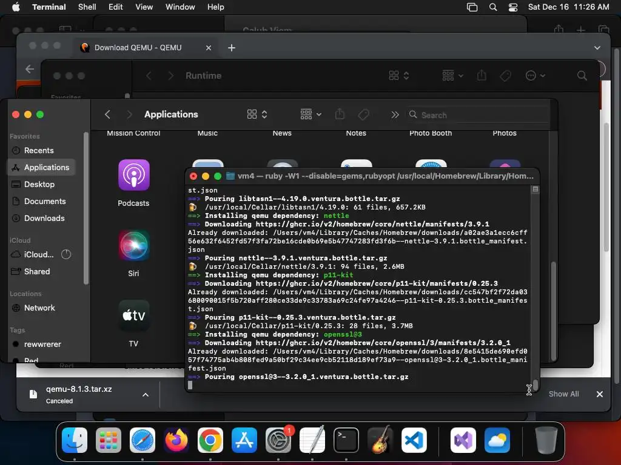Screen dimensions: 621x465
Task: Expand options for qemu-8.1.3.tar.xz download
Action: pos(146,395)
